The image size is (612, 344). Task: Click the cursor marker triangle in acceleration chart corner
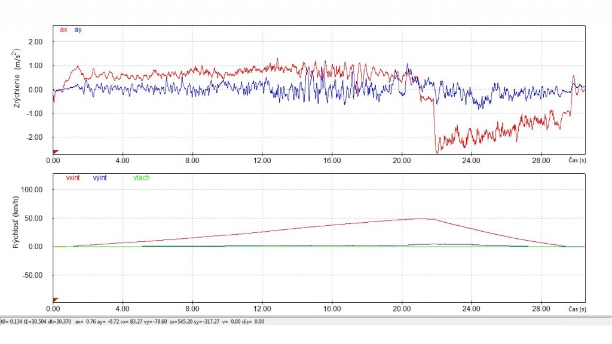tap(56, 152)
